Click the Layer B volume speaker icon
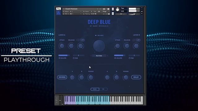198x111 pixels. (115, 58)
